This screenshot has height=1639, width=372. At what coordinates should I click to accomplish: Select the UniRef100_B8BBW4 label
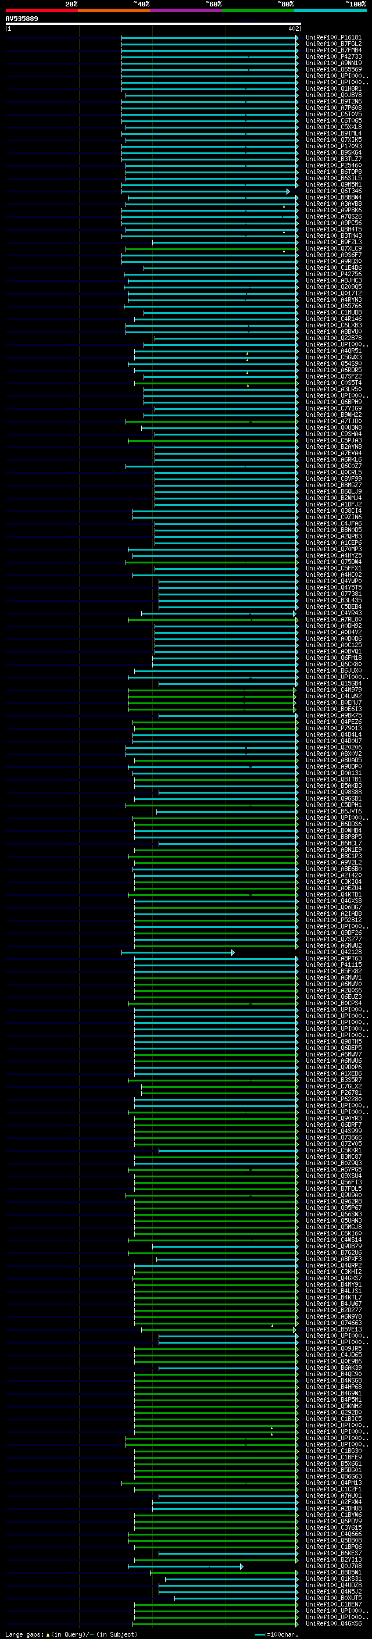point(334,197)
